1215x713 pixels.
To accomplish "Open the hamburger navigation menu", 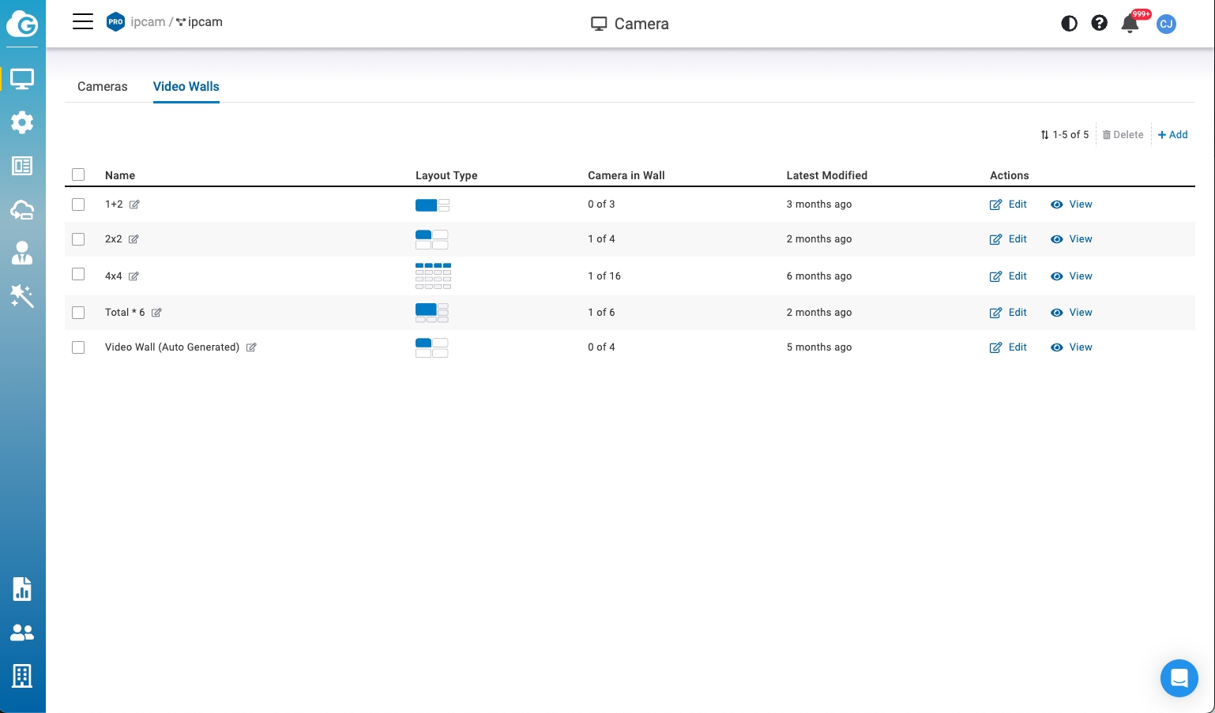I will pos(83,22).
